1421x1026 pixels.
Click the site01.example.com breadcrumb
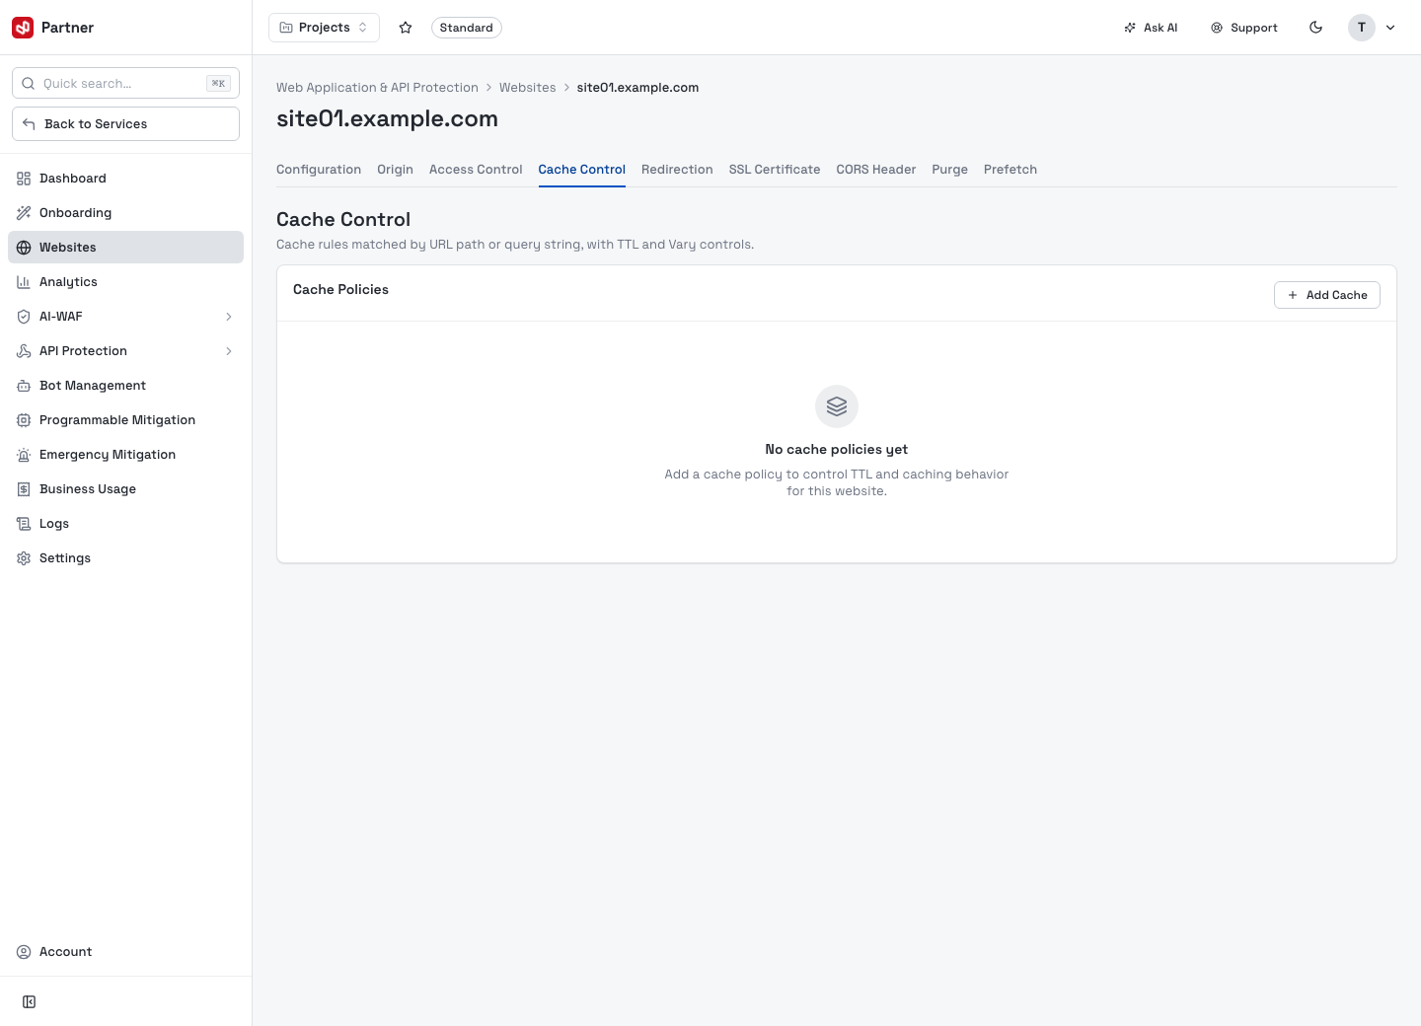[637, 88]
